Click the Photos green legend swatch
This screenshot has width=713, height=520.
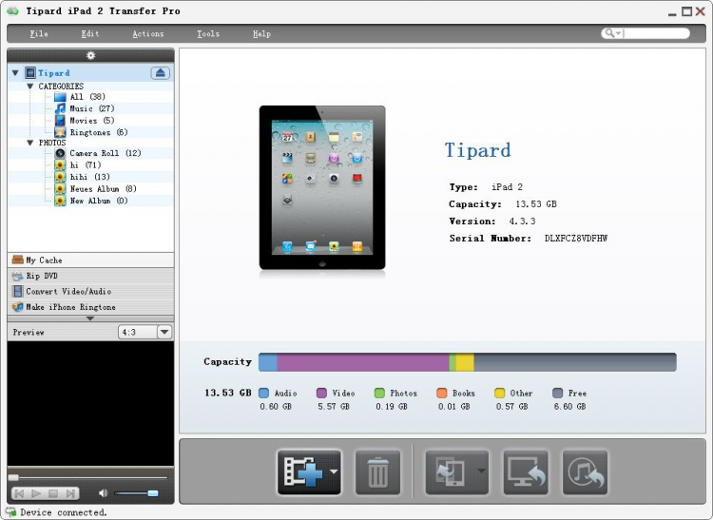(379, 393)
